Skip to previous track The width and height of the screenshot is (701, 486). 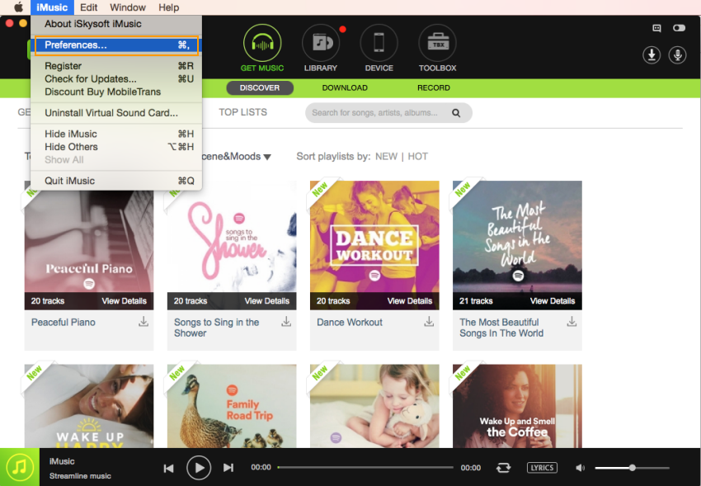click(x=168, y=468)
